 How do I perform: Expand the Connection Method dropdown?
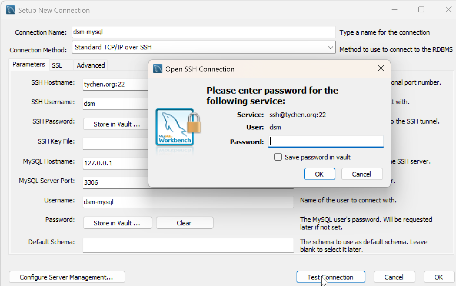pos(330,47)
